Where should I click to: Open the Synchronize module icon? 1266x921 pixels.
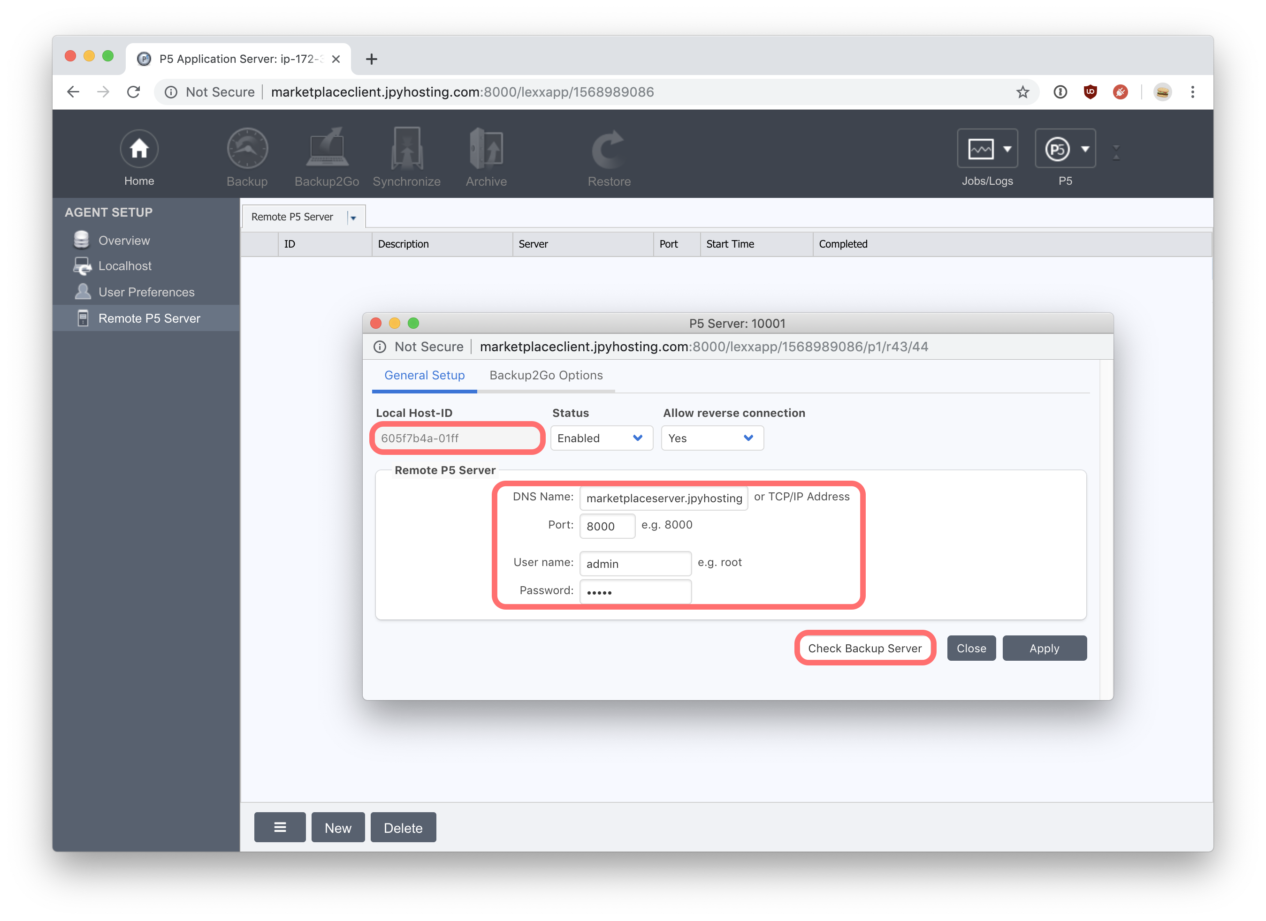407,148
